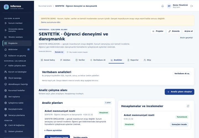Viewport: 199px width, 138px height.
Task: Refresh Hesaplamalar ve incelemeler panel
Action: point(188,106)
